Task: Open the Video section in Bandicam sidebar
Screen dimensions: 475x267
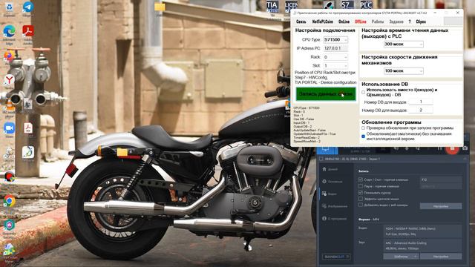Action: (330, 194)
